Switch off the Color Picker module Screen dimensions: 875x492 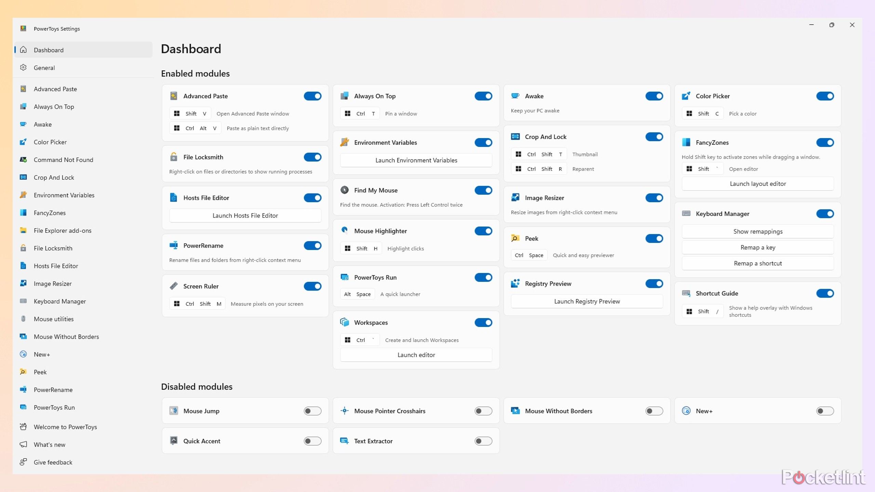[825, 96]
